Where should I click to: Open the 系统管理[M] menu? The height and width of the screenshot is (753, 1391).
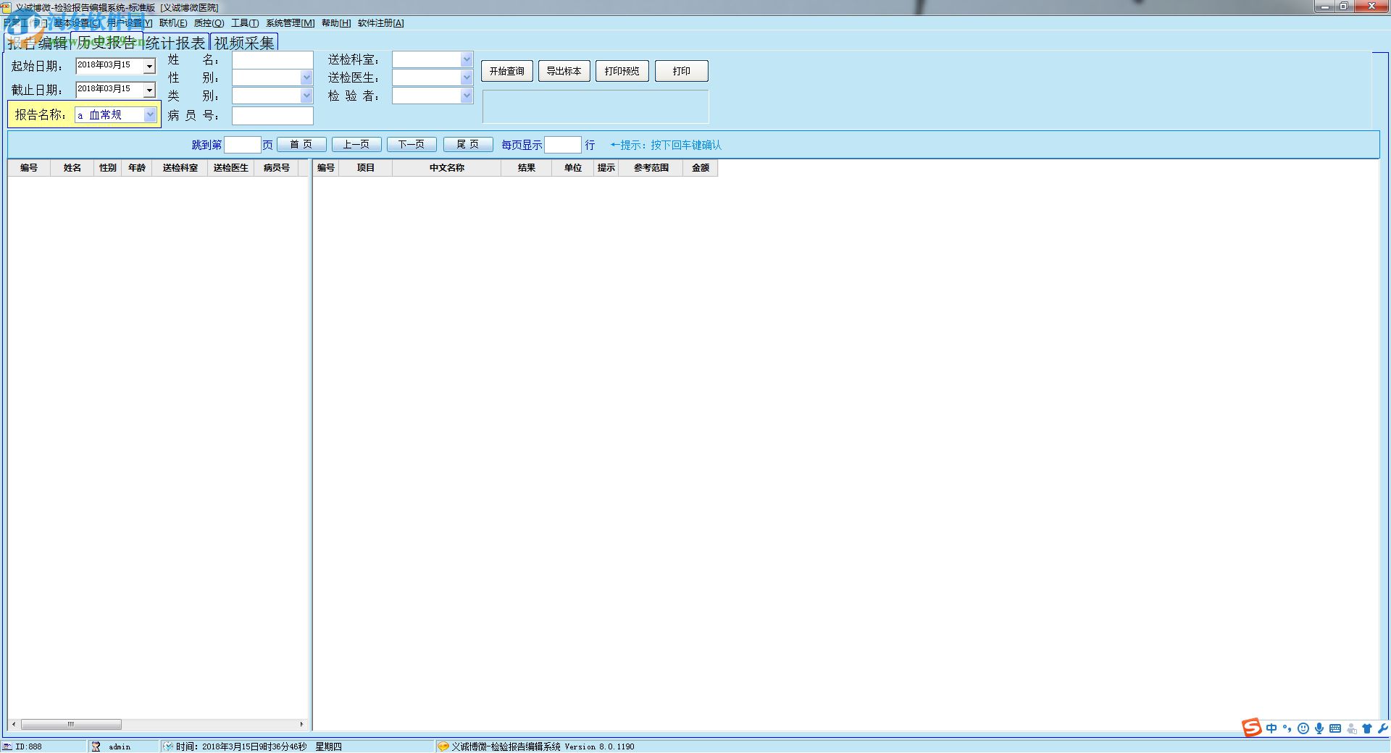point(290,23)
